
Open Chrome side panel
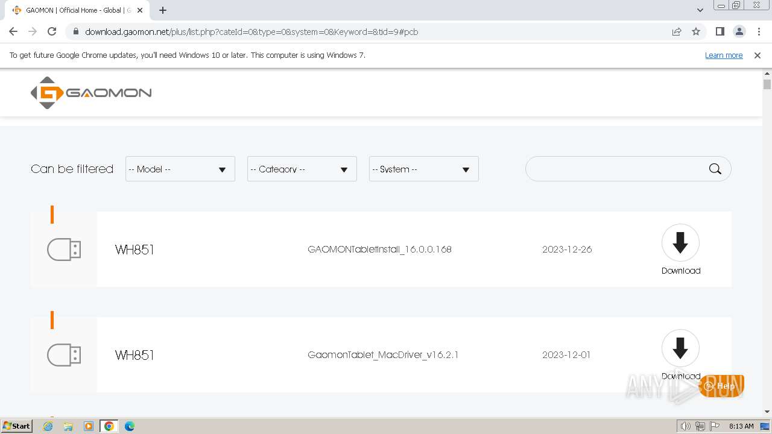pos(720,32)
